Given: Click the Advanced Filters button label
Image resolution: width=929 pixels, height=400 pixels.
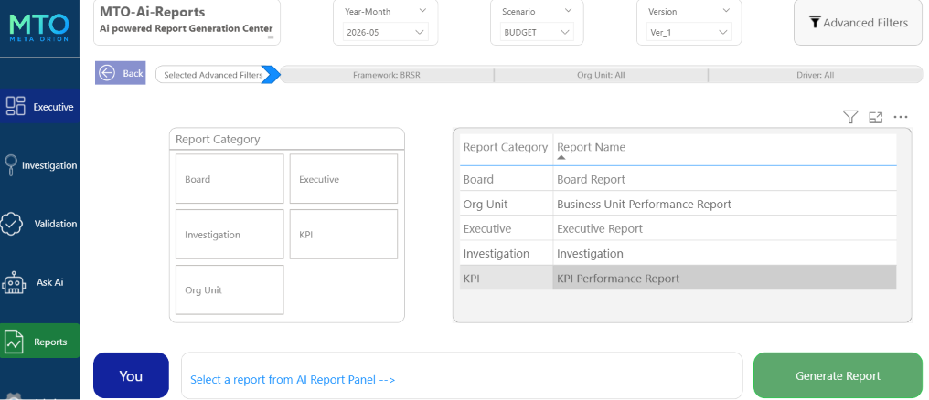Looking at the screenshot, I should click(x=865, y=23).
